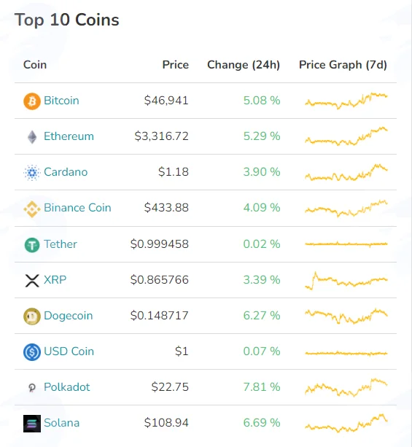Open the Polkadot coin link
The image size is (412, 447).
pos(66,387)
